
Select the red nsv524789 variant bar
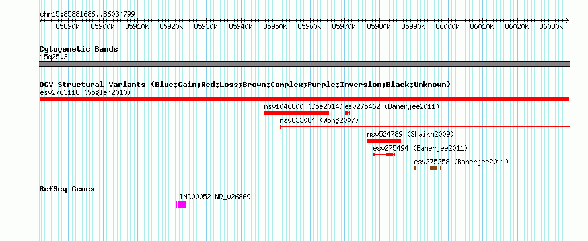click(x=384, y=141)
